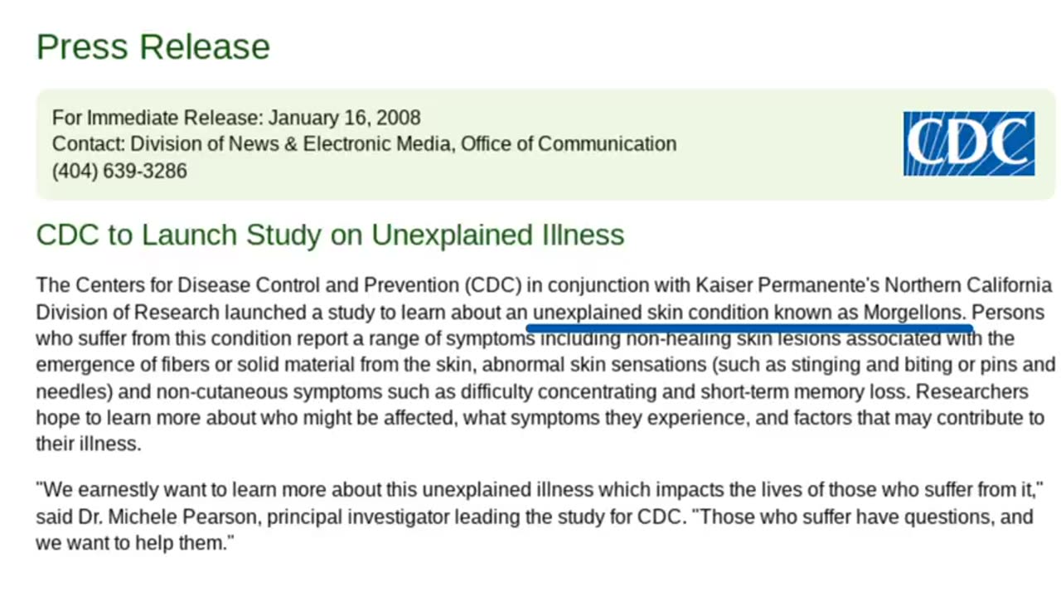This screenshot has width=1061, height=597.
Task: Click the CDC to Launch Study headline
Action: pos(330,235)
